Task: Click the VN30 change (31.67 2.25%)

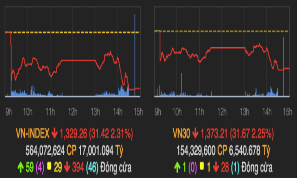Action: [x=252, y=134]
